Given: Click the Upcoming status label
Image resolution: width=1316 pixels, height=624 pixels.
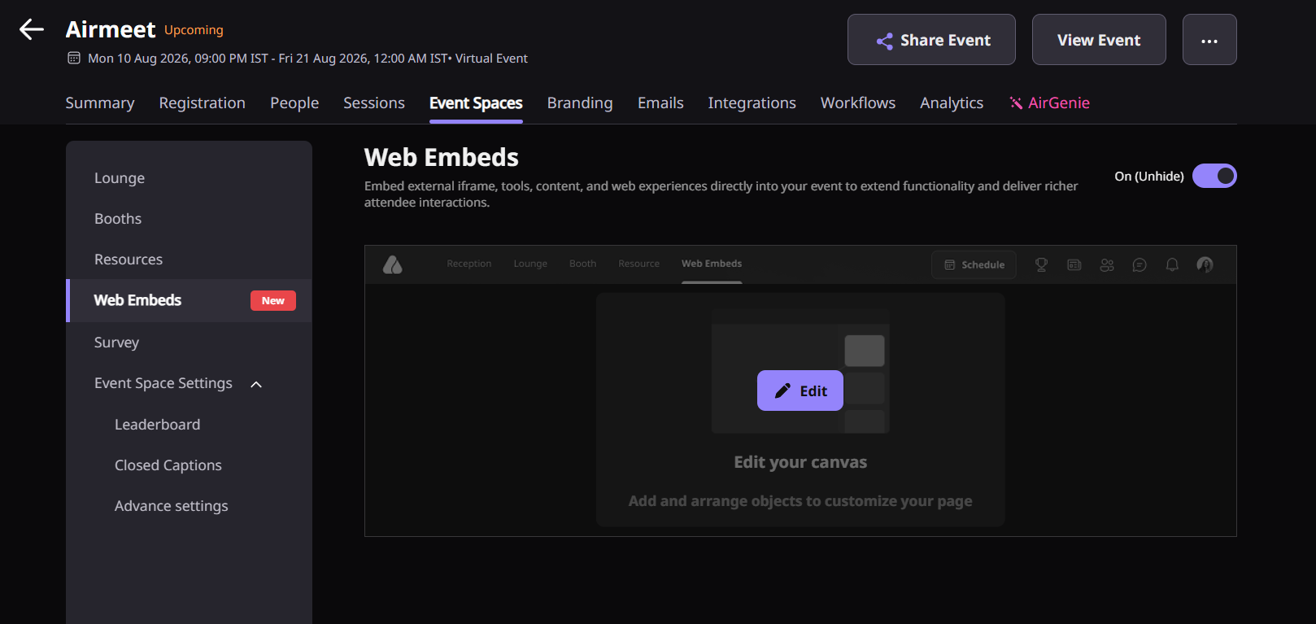Looking at the screenshot, I should (x=194, y=30).
